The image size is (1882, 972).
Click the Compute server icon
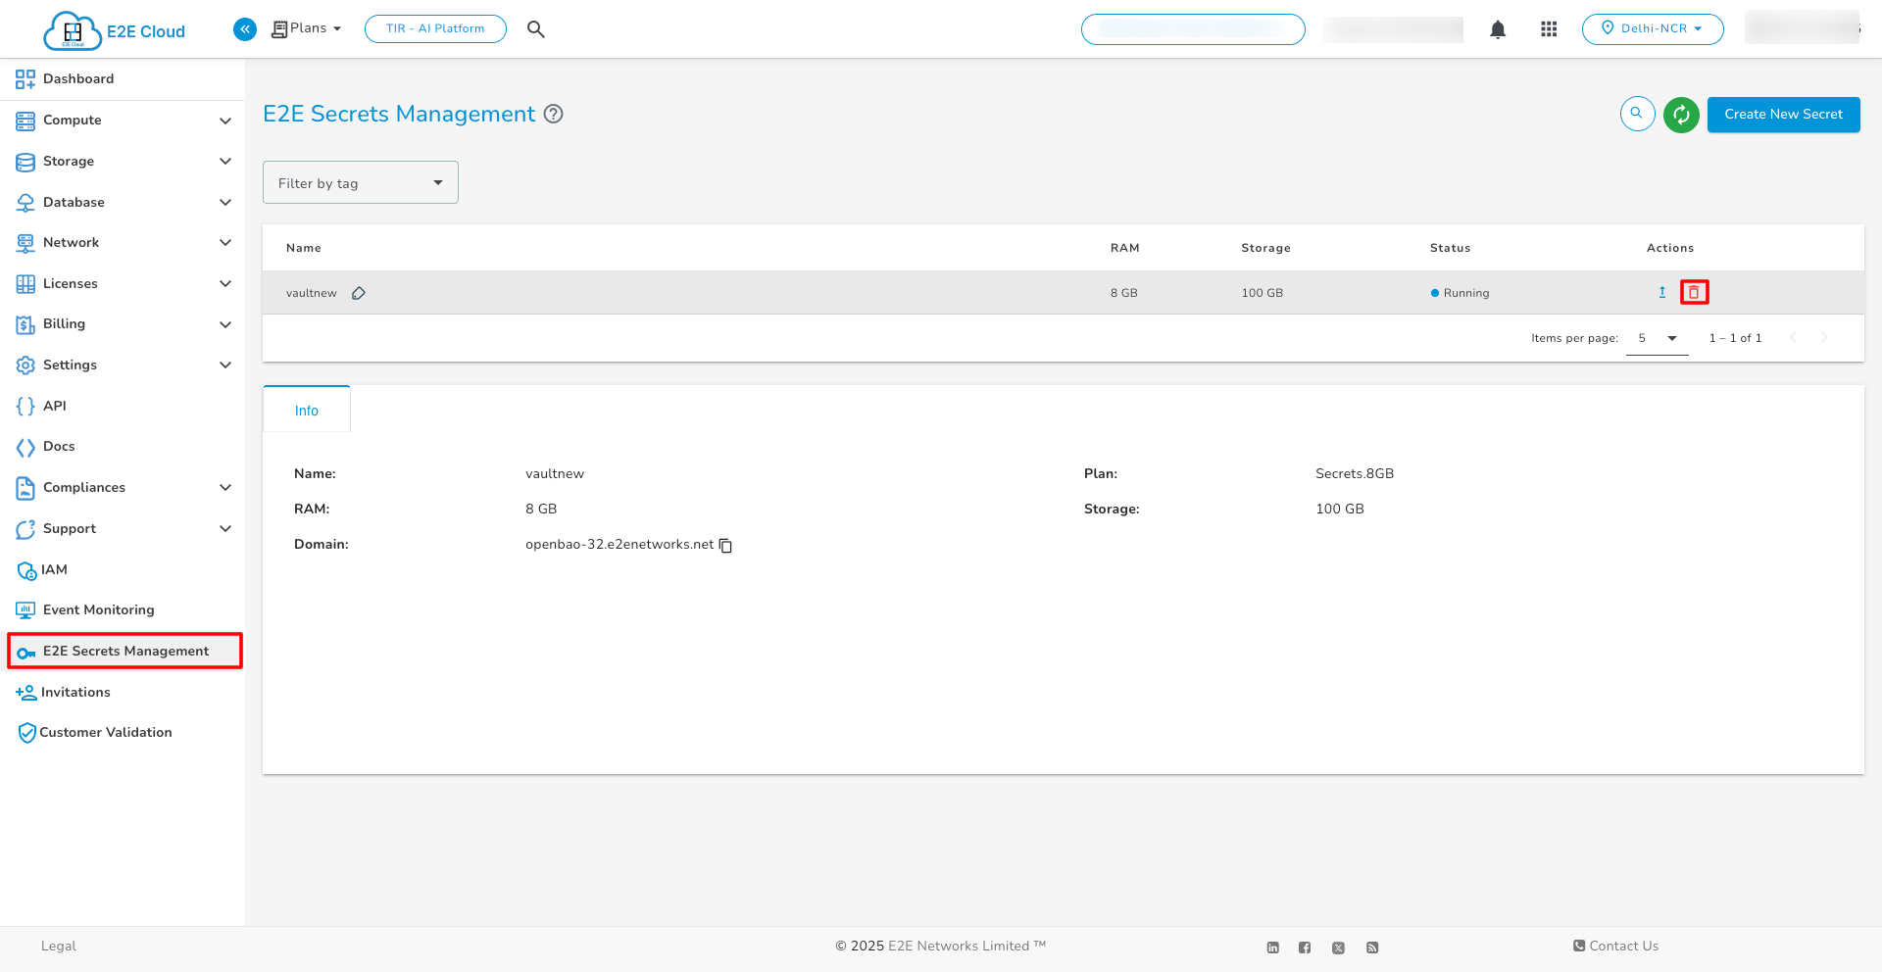tap(25, 121)
